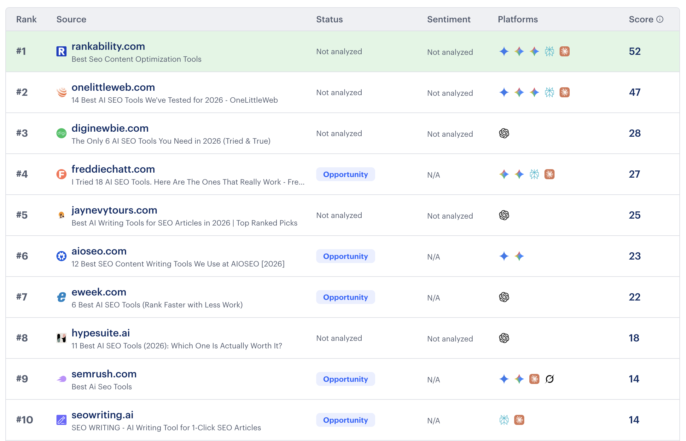The width and height of the screenshot is (686, 441).
Task: Click the hypesuite.ai favicon
Action: [61, 338]
